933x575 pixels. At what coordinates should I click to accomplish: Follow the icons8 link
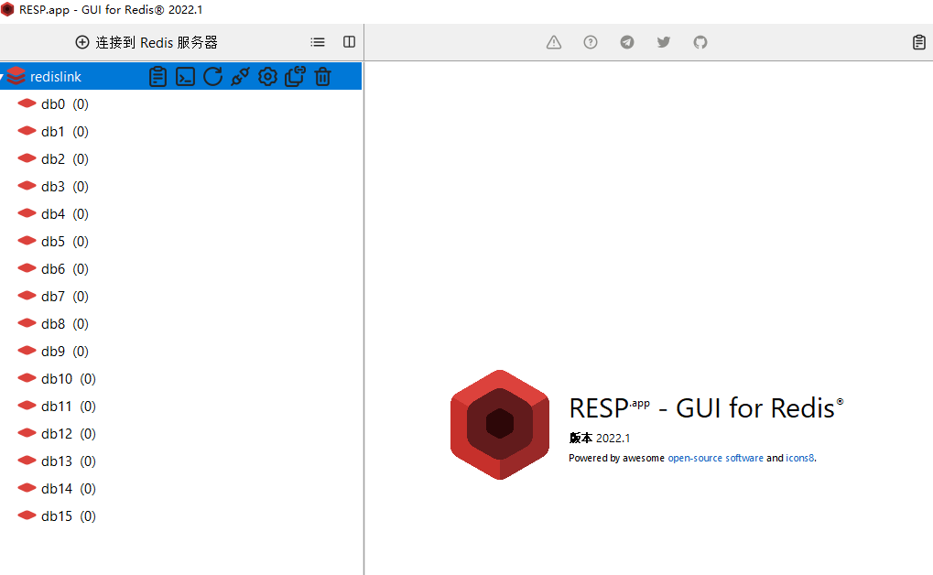point(799,458)
